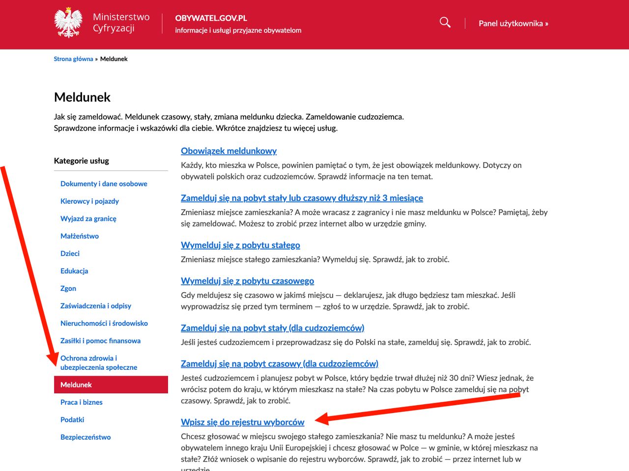Click Ministerstwo Cyfryzacji header text

pos(121,23)
